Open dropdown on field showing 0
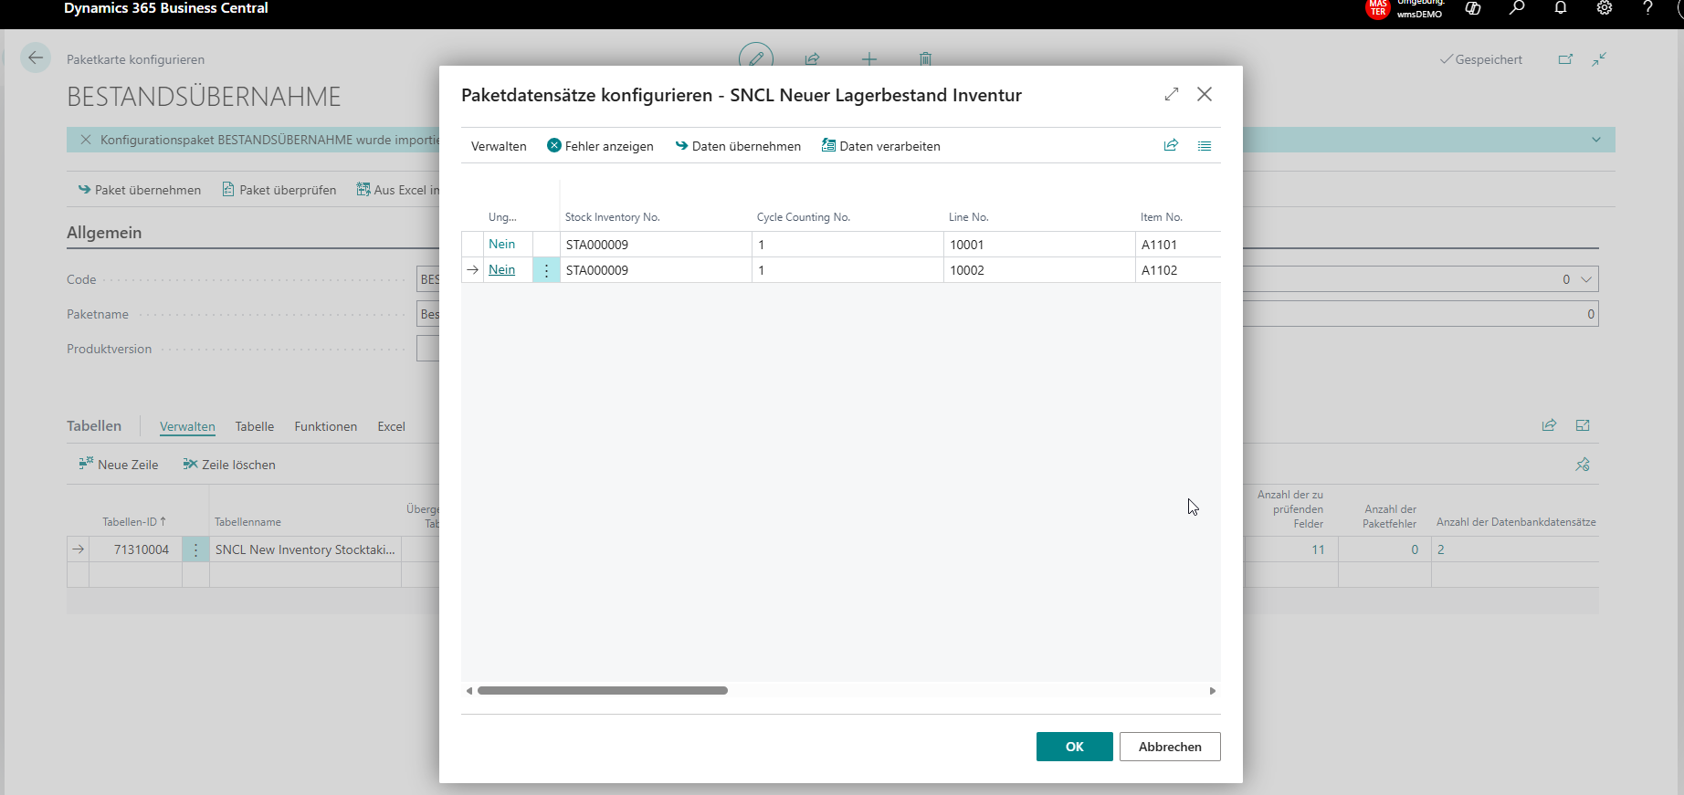 pyautogui.click(x=1586, y=279)
